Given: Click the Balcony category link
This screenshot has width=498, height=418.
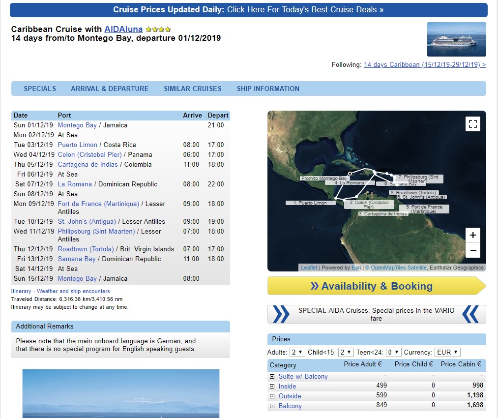Looking at the screenshot, I should click(290, 406).
